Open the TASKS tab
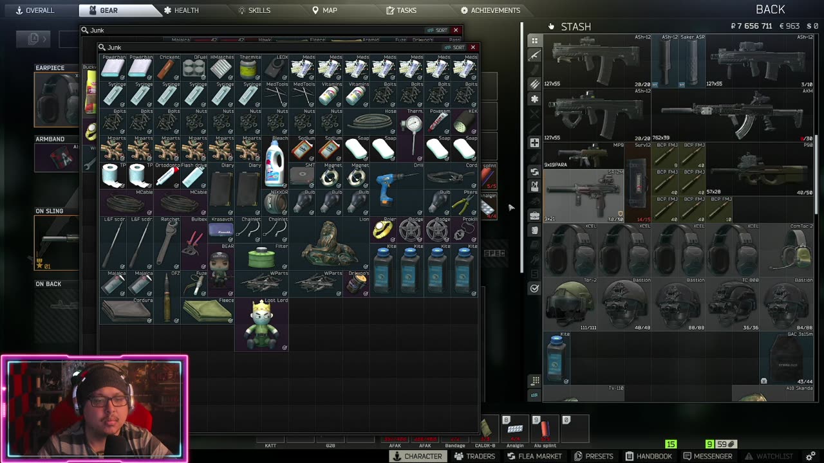The image size is (824, 463). pyautogui.click(x=401, y=10)
